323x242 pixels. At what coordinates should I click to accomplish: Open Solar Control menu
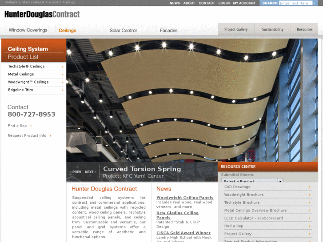(123, 31)
